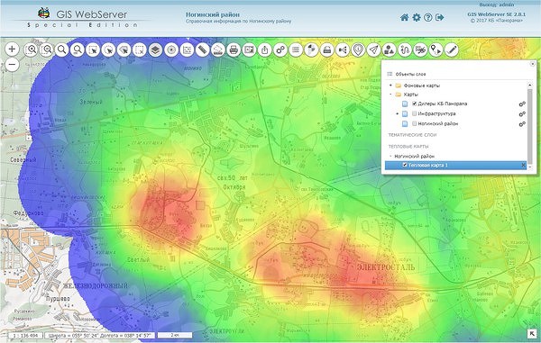
Task: Open settings gears for Дилеры КБ Панорама
Action: click(522, 104)
